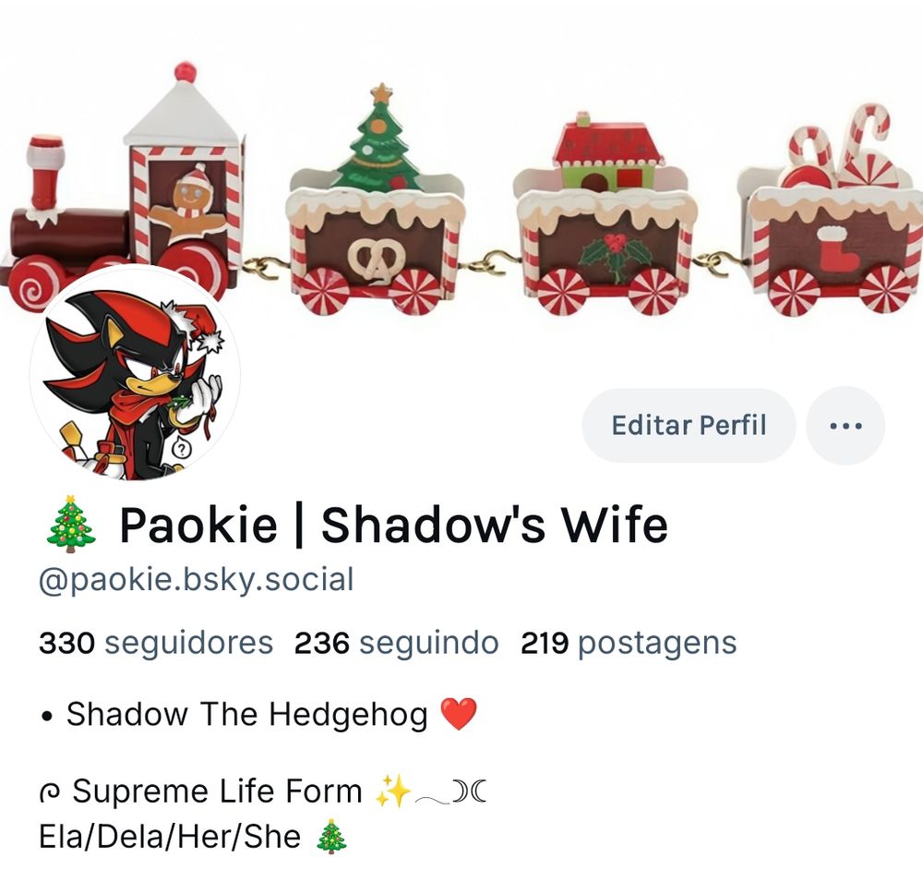This screenshot has width=923, height=894.
Task: Click the Editar Perfil button
Action: click(689, 425)
